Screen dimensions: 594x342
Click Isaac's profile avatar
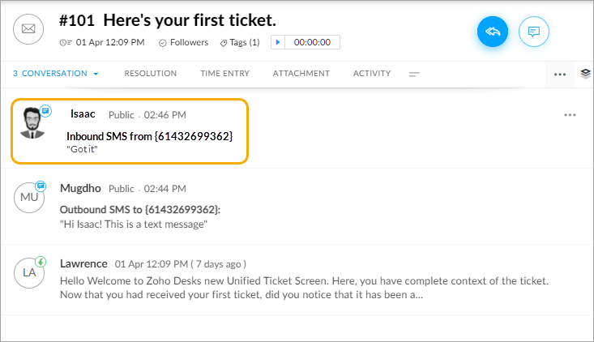tap(32, 122)
